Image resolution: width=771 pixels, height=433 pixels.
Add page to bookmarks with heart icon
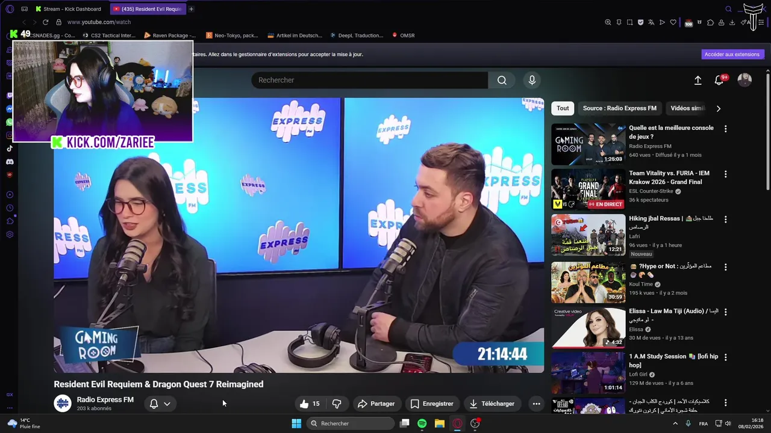(673, 22)
